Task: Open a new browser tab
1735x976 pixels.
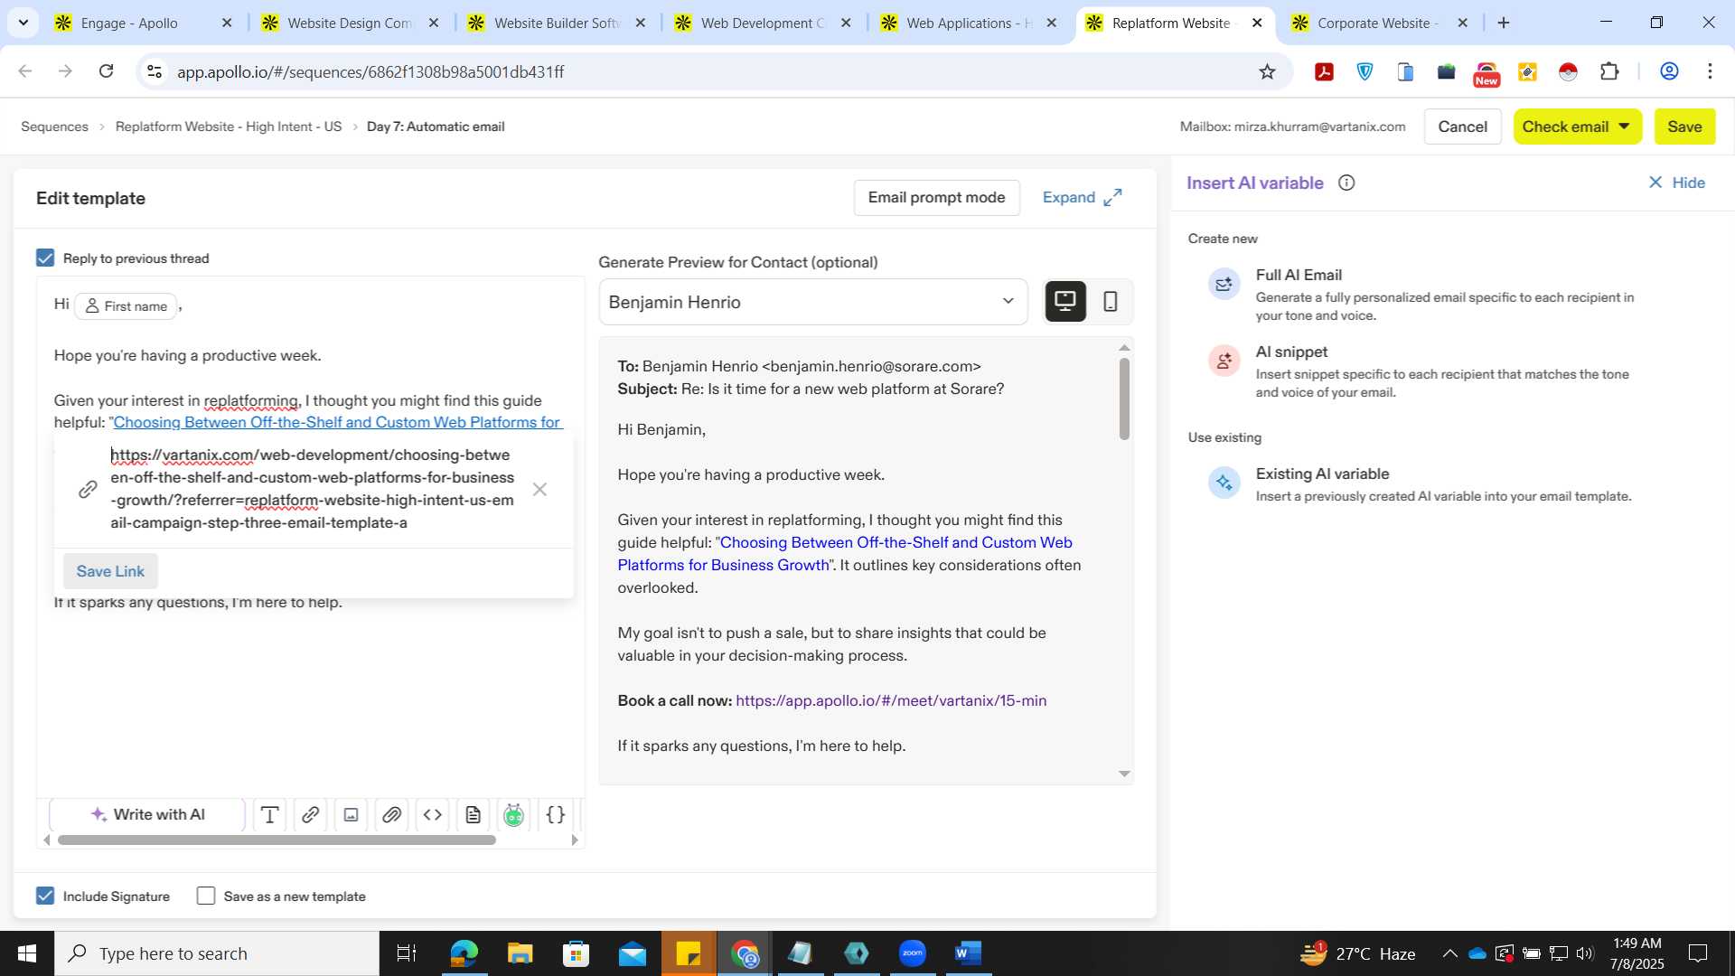Action: point(1504,23)
